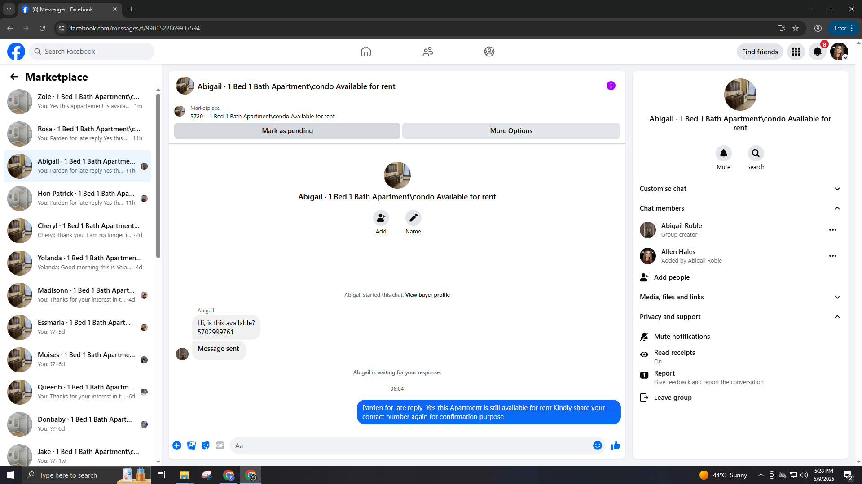Choose a sticker in composer

(x=206, y=445)
